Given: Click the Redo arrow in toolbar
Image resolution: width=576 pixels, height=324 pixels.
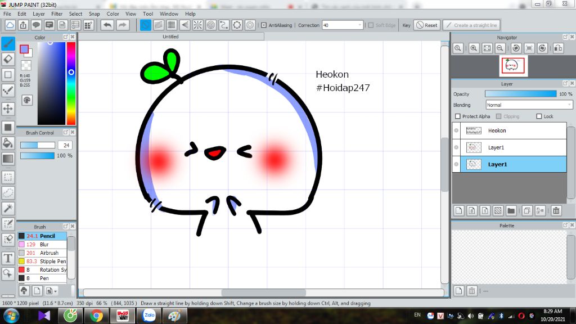Looking at the screenshot, I should 122,25.
